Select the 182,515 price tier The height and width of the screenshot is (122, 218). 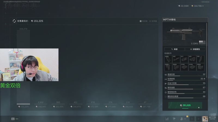128,107
